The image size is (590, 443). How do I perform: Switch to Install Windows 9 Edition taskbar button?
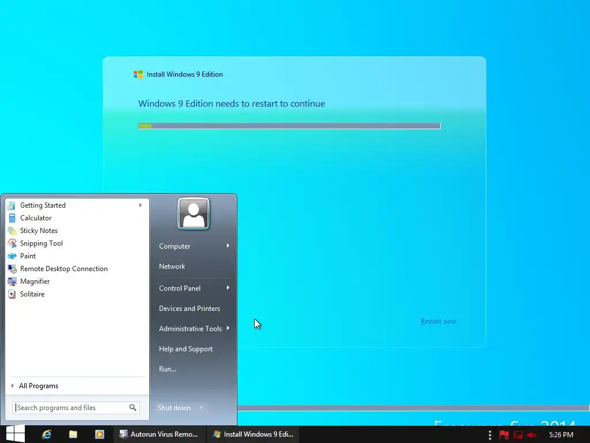point(254,434)
